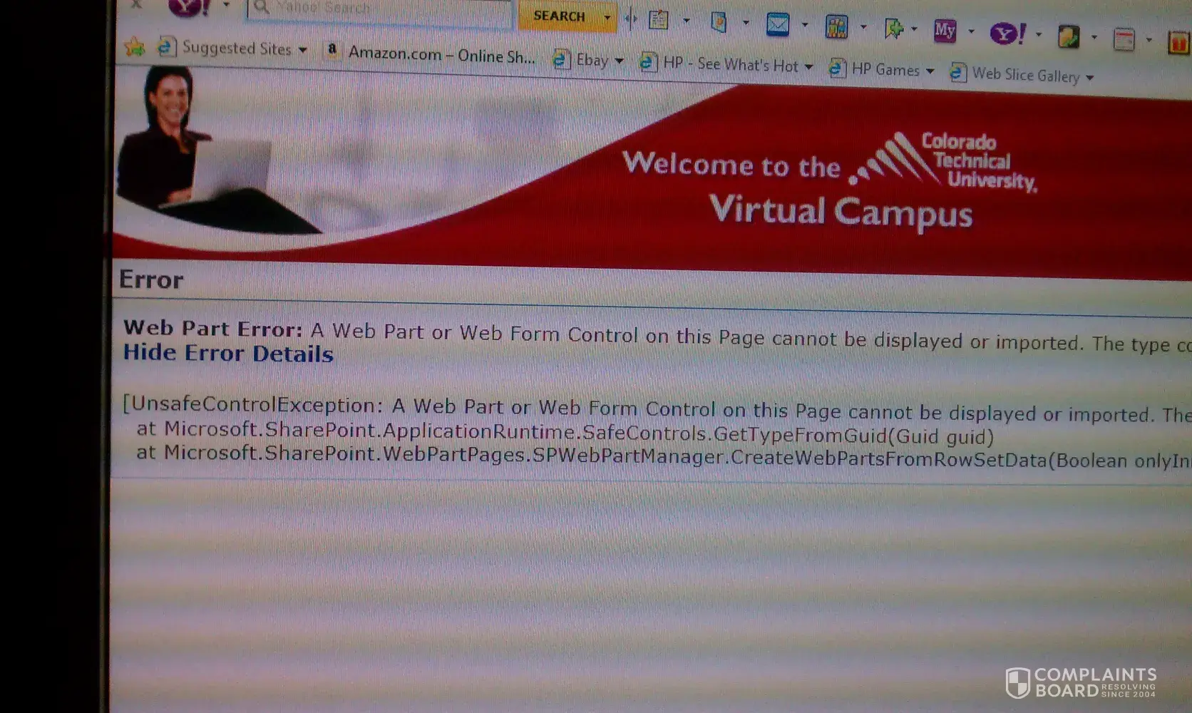The height and width of the screenshot is (713, 1192).
Task: Click the yellow note with pencil icon
Action: (x=1068, y=36)
